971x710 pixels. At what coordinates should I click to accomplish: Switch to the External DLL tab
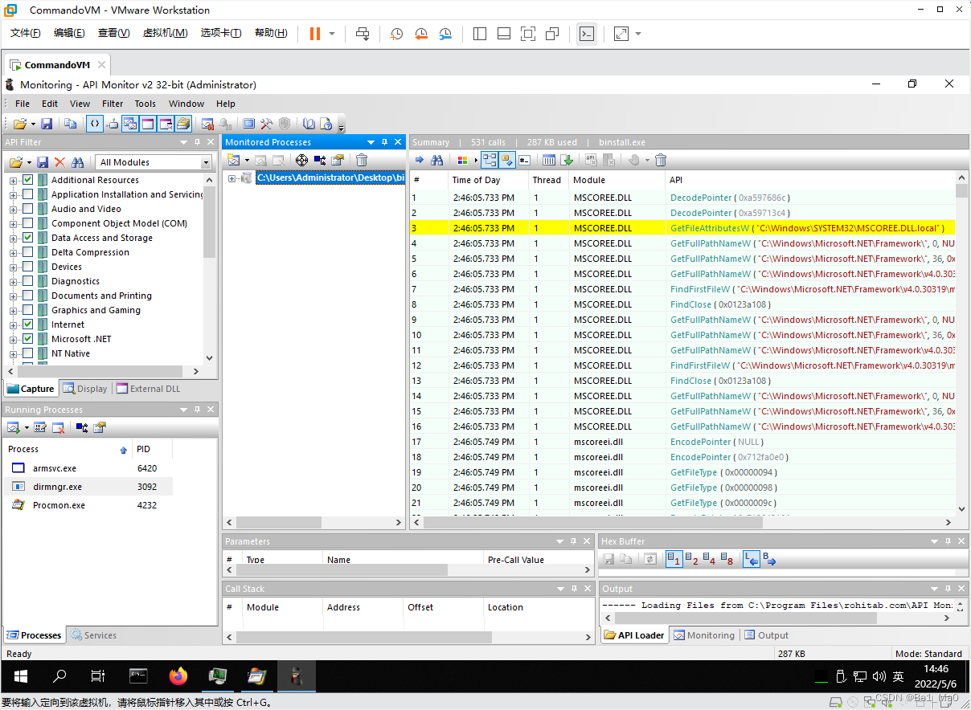149,389
